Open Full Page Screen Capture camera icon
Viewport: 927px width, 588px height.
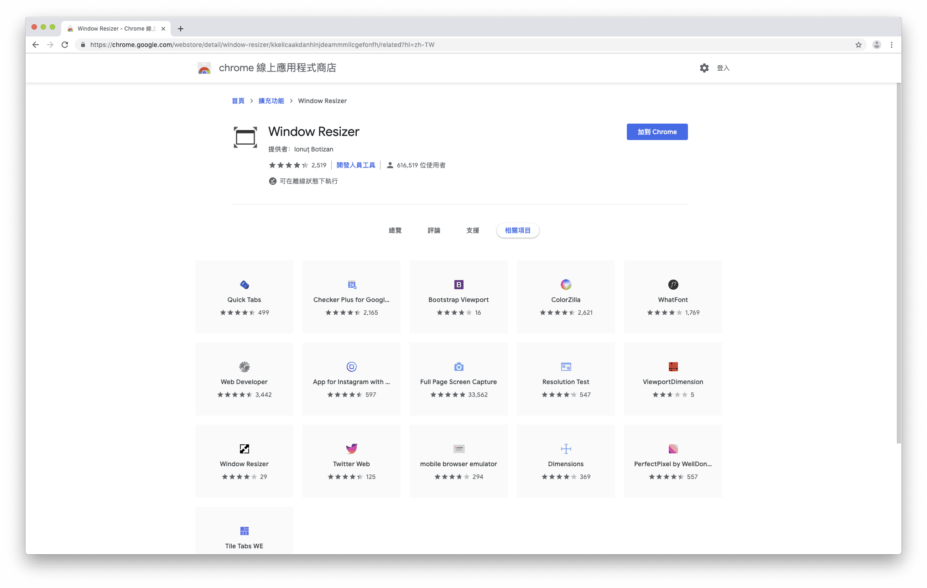(458, 367)
